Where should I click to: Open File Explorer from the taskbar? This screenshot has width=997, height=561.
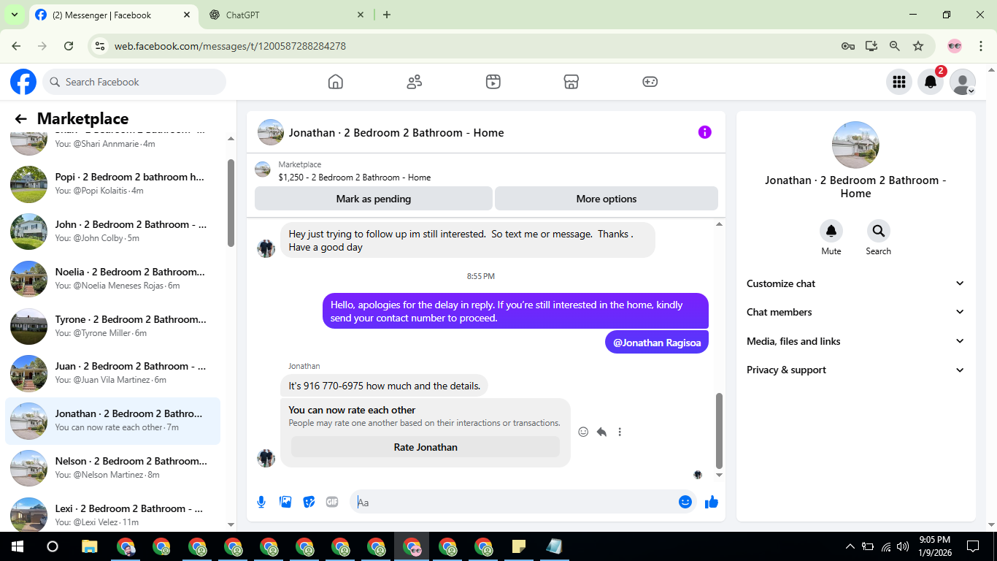(89, 546)
